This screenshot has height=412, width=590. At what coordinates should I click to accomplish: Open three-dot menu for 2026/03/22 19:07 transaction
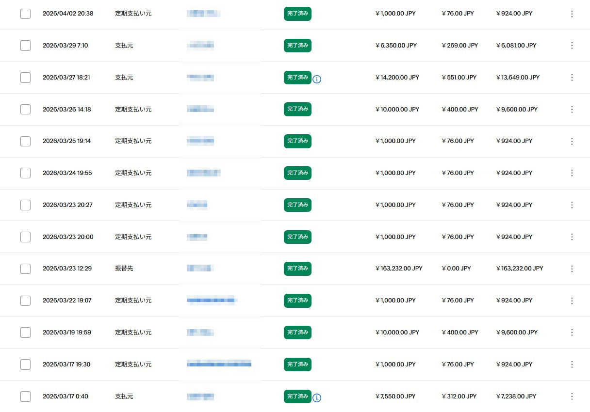coord(572,301)
